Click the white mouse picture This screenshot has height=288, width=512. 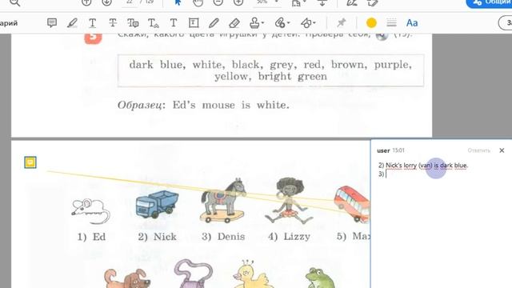(90, 211)
